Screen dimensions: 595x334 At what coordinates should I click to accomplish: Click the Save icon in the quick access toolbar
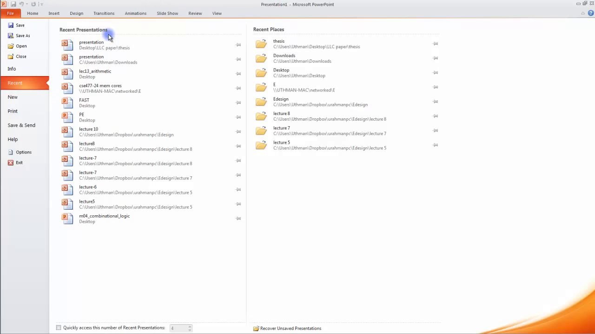click(13, 4)
